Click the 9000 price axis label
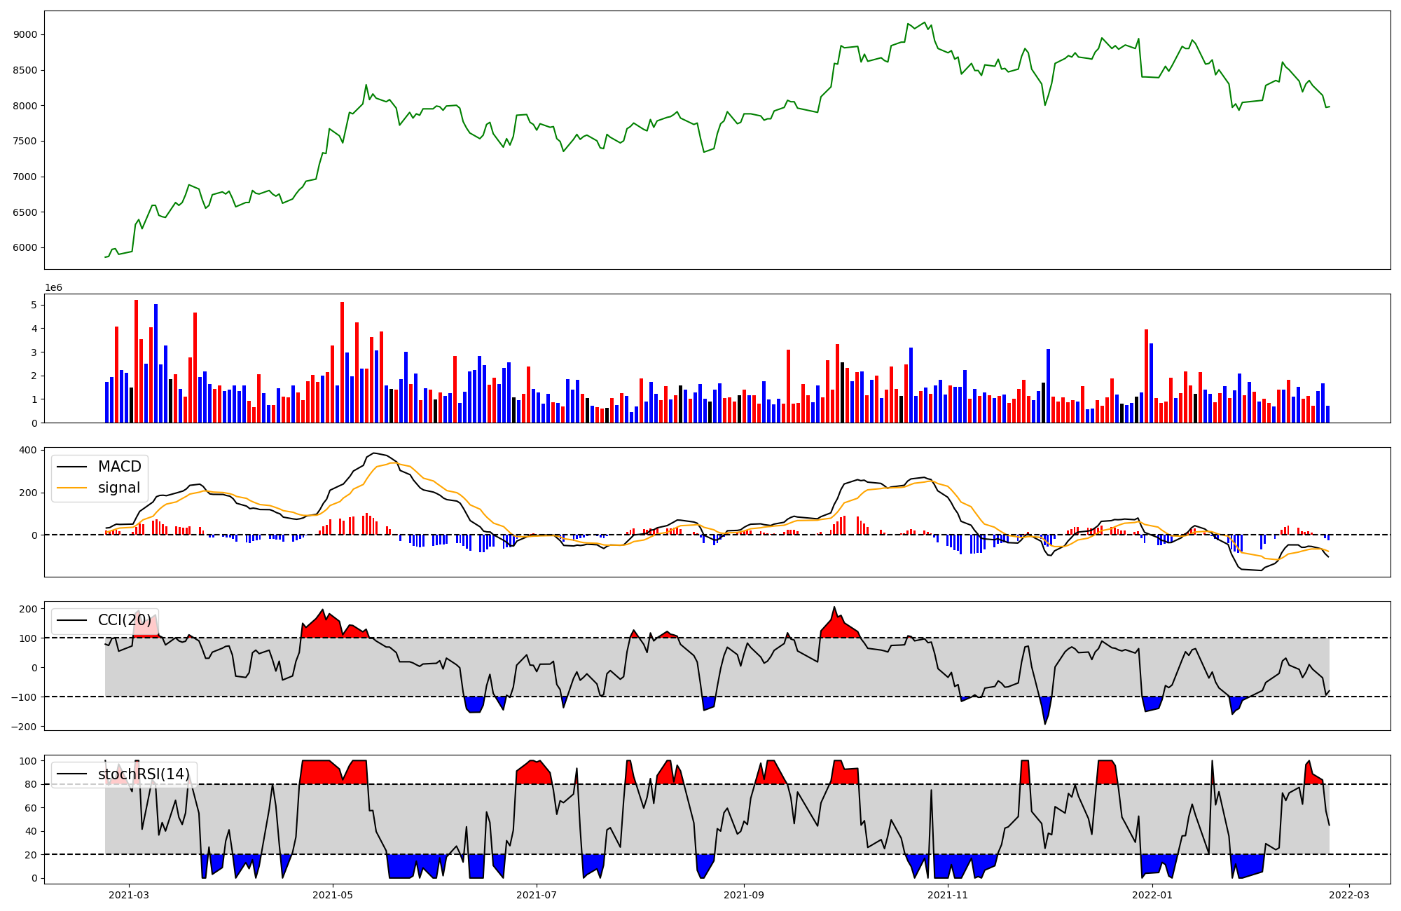Viewport: 1401px width, 911px height. [x=25, y=35]
